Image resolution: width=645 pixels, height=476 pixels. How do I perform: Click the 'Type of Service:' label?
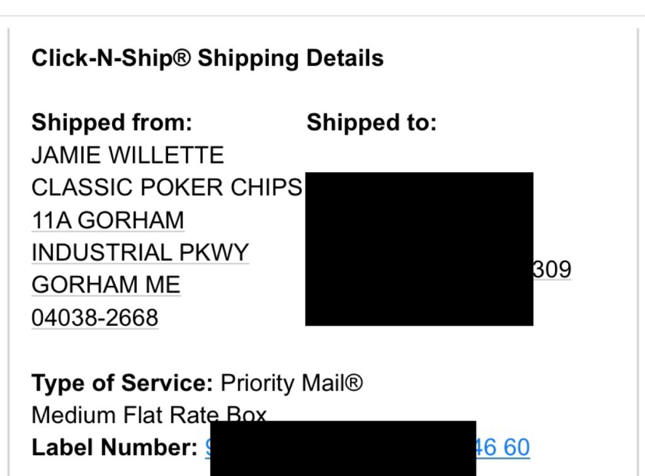coord(123,383)
